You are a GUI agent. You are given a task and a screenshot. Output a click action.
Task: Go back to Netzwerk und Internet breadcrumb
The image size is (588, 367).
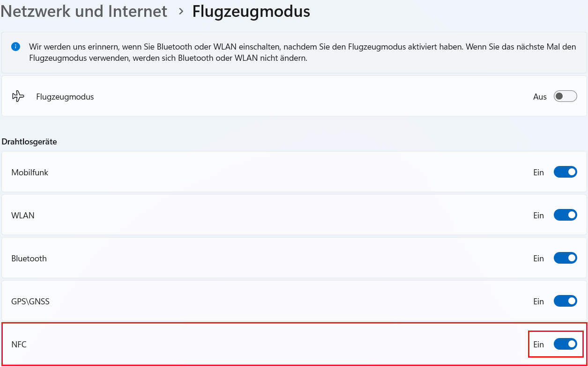pyautogui.click(x=84, y=12)
